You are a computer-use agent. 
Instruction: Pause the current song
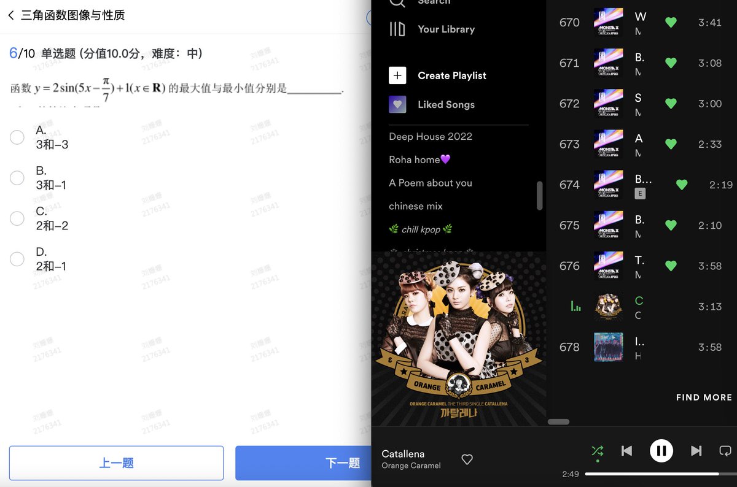[x=661, y=451]
